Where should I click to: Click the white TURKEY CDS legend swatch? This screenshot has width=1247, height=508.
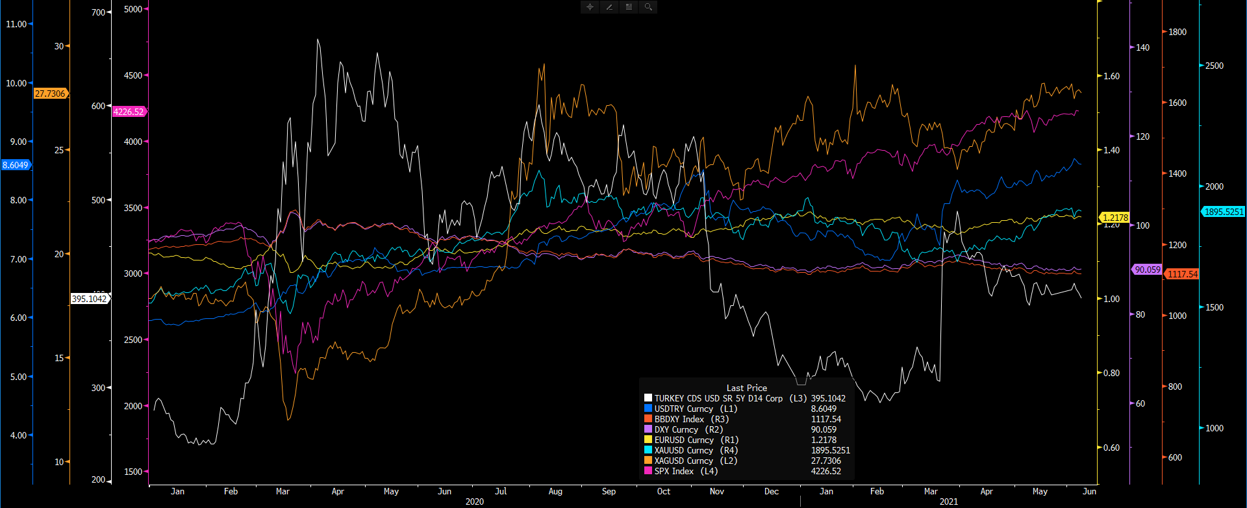648,398
